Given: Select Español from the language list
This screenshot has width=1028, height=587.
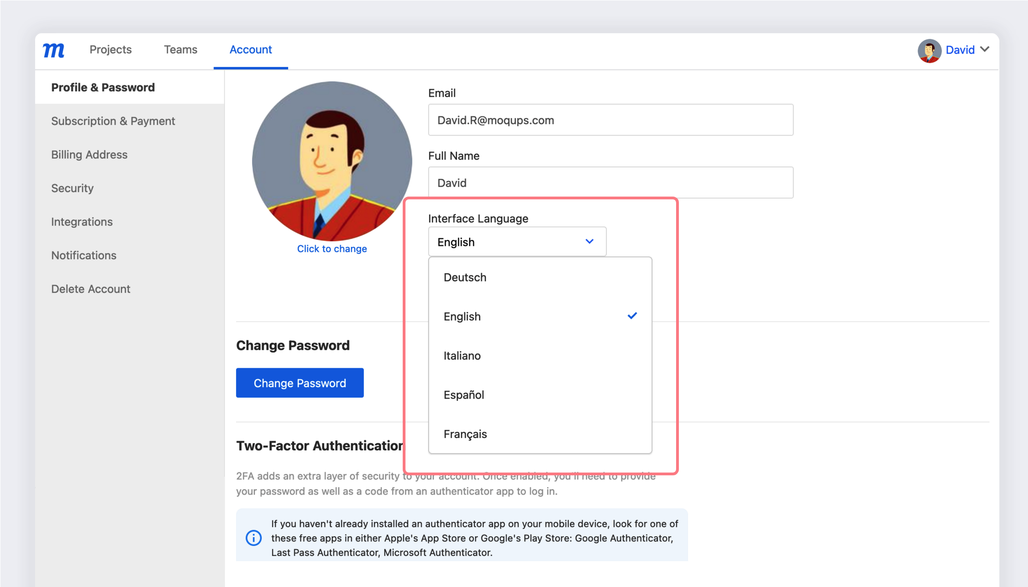Looking at the screenshot, I should pos(464,395).
